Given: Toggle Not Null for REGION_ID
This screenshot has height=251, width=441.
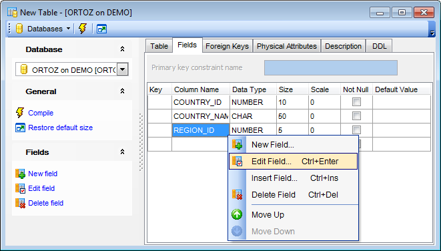Looking at the screenshot, I should click(356, 130).
